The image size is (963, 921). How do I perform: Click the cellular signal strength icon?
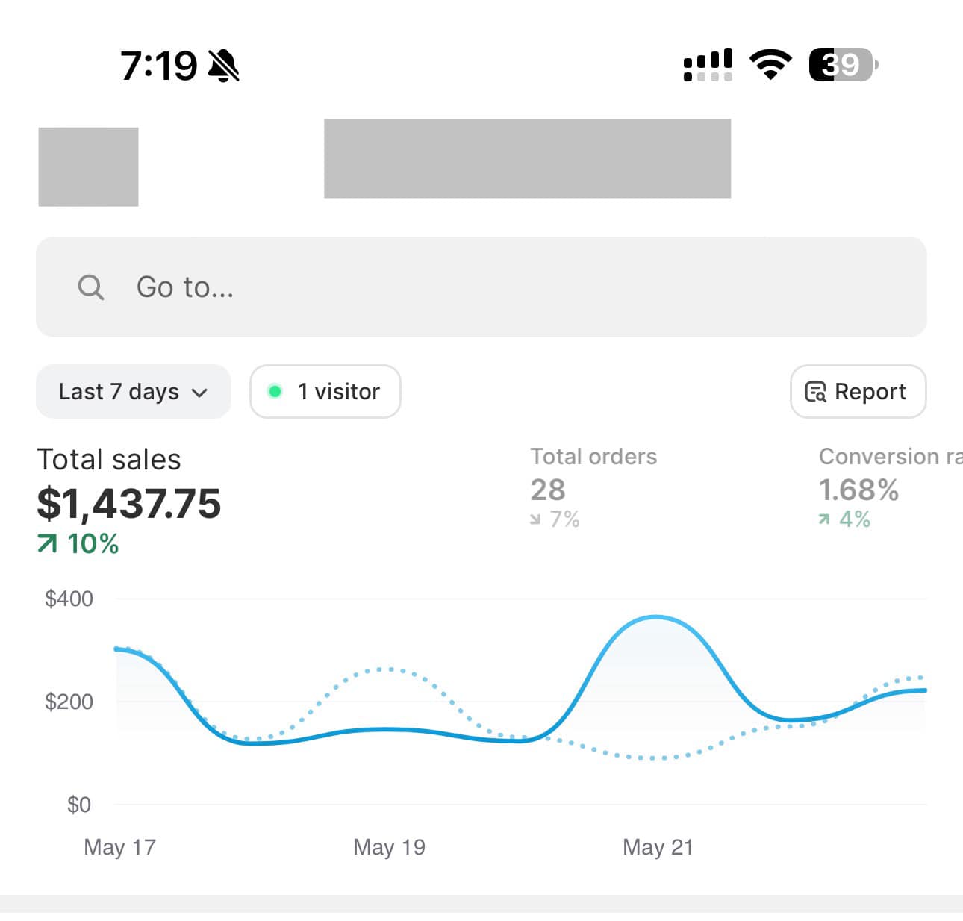click(706, 64)
